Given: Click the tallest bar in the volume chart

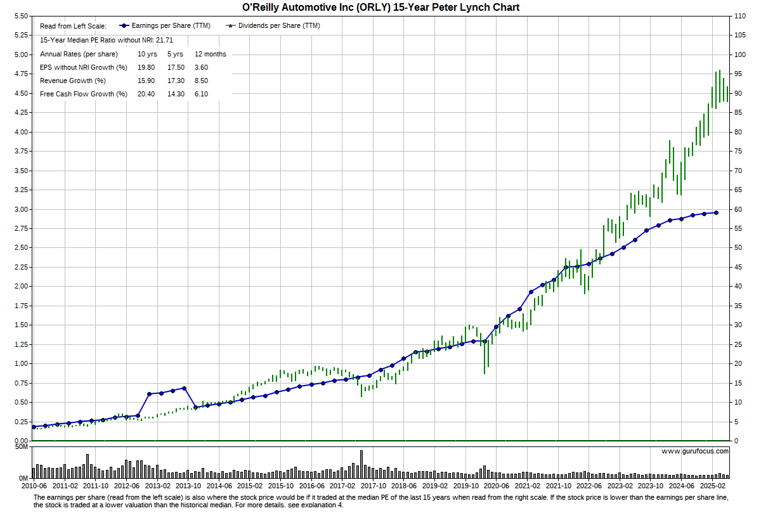Looking at the screenshot, I should pos(361,464).
